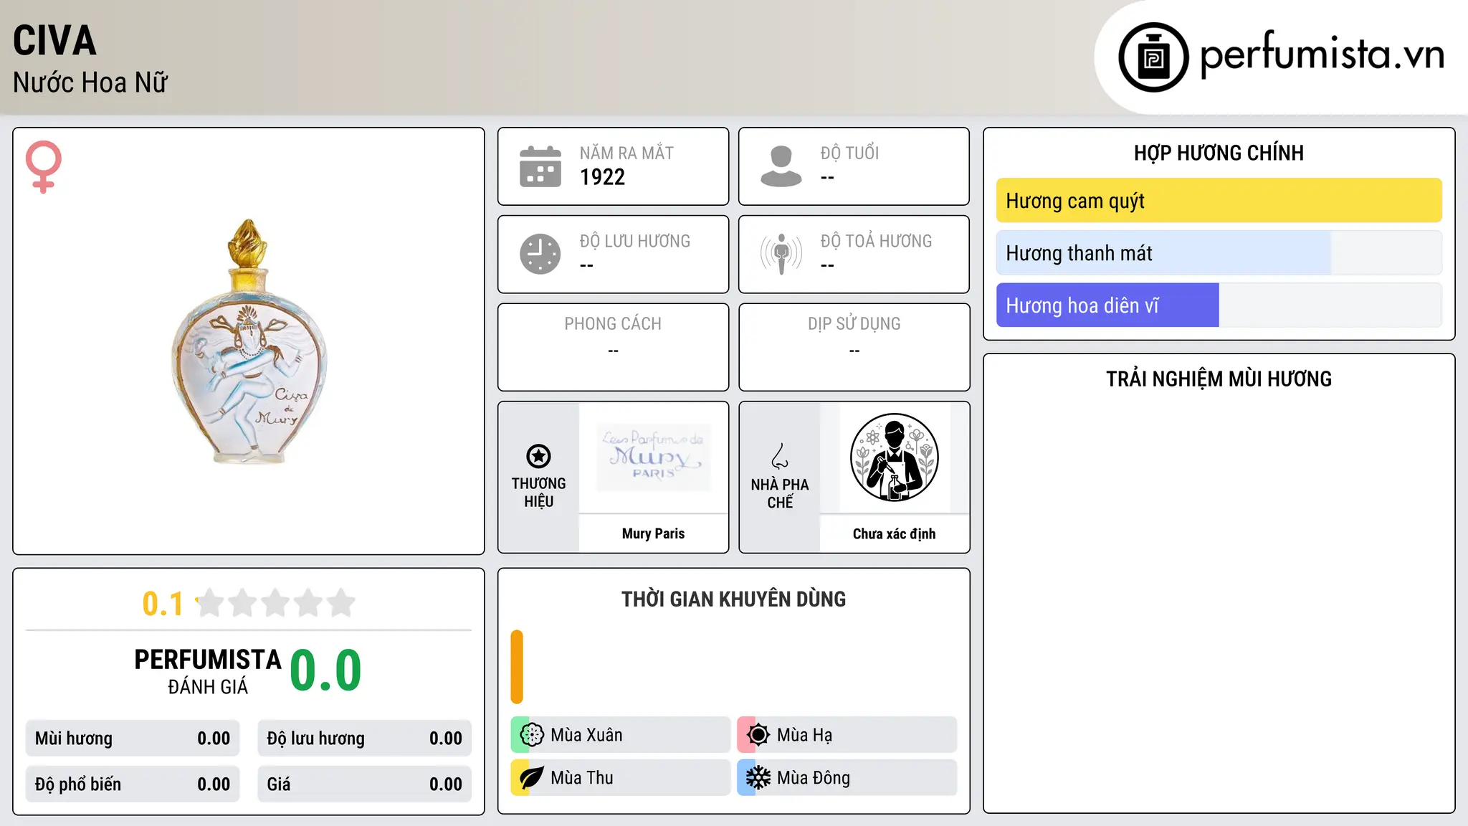
Task: Click the clock icon beside Độ lưu hương
Action: point(540,254)
